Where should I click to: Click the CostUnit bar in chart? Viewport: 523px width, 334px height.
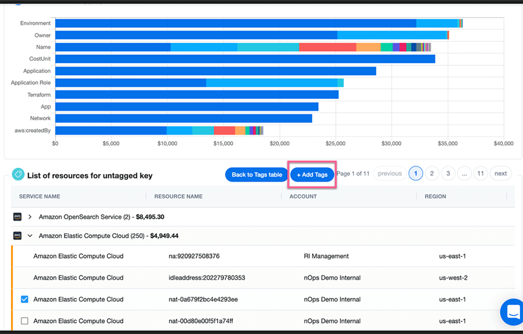tap(245, 59)
